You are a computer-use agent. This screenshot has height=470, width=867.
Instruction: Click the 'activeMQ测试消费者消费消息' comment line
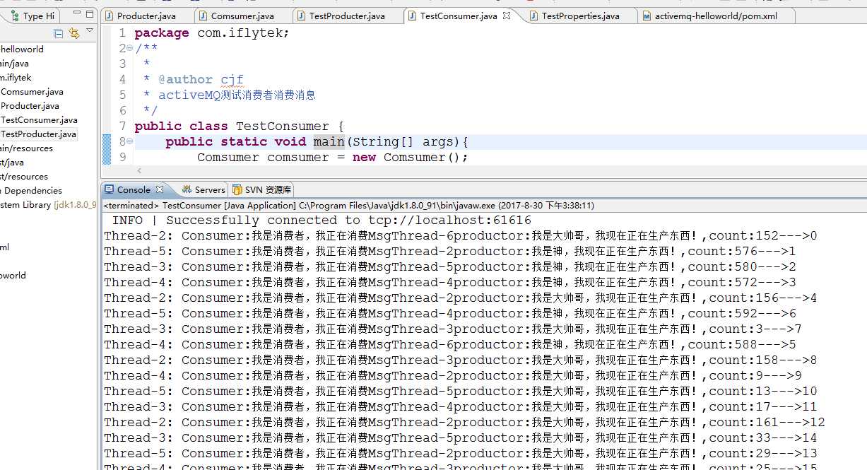[237, 95]
